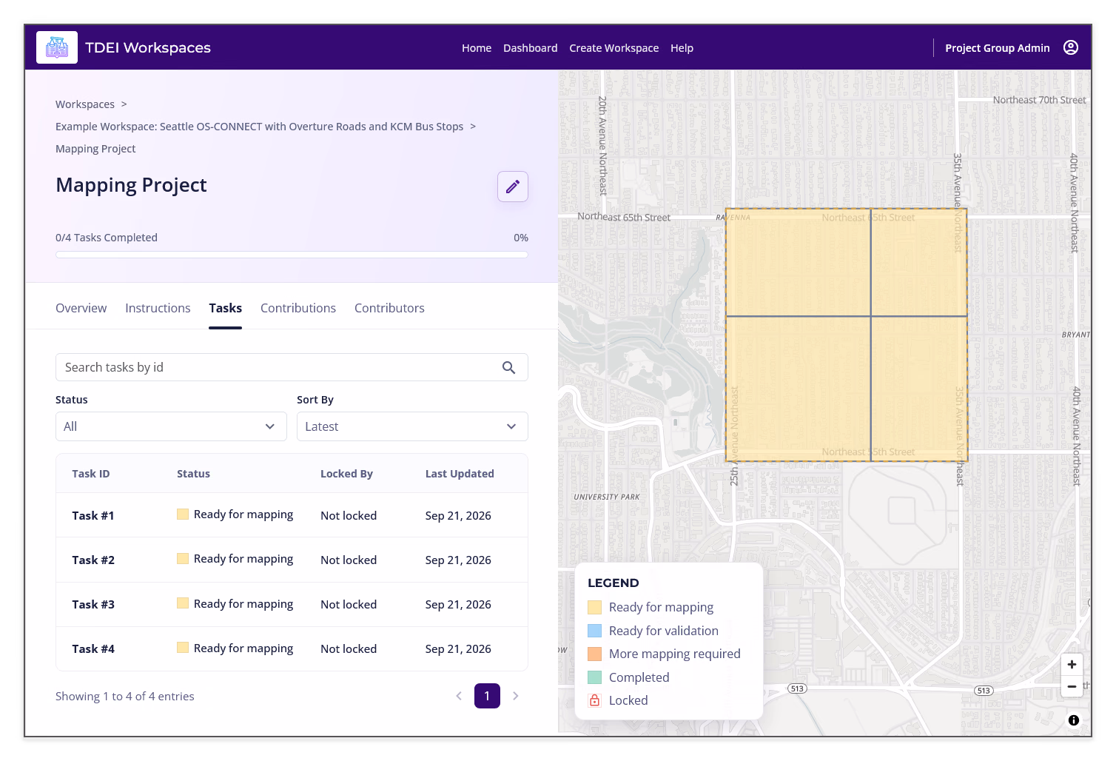Open the Dashboard navigation link

coord(531,48)
